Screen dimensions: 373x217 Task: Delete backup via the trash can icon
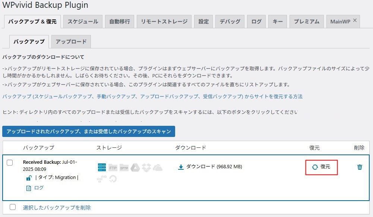coord(360,167)
